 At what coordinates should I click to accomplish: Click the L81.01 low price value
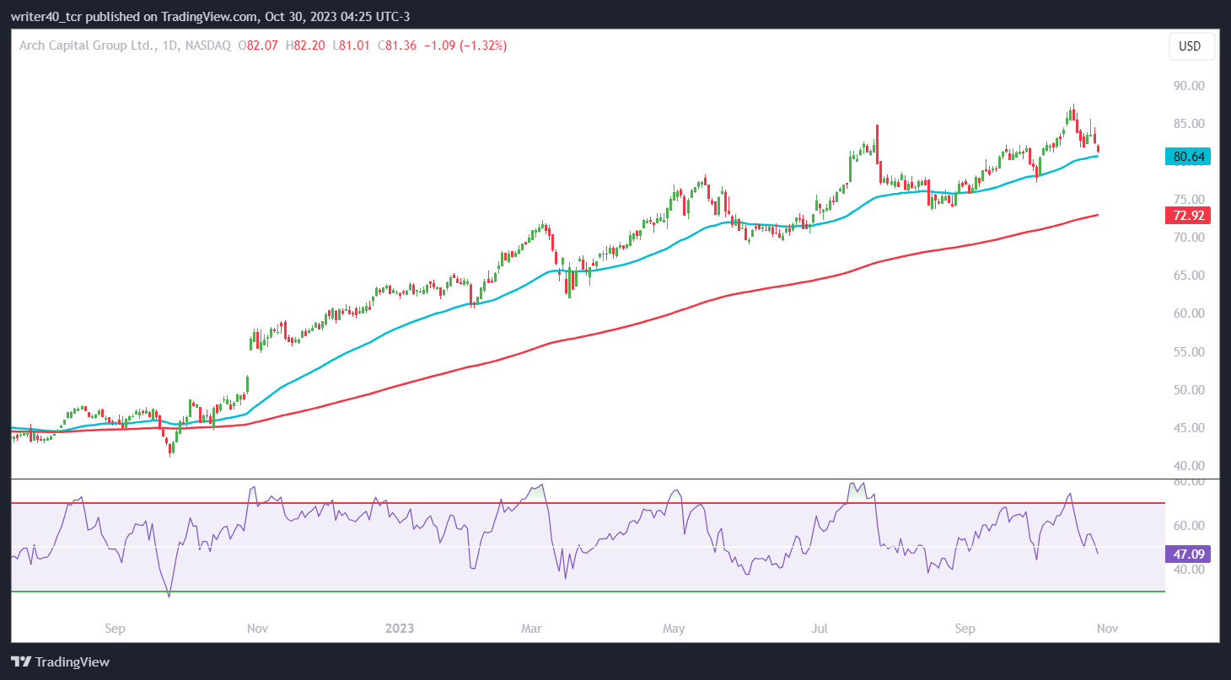351,46
